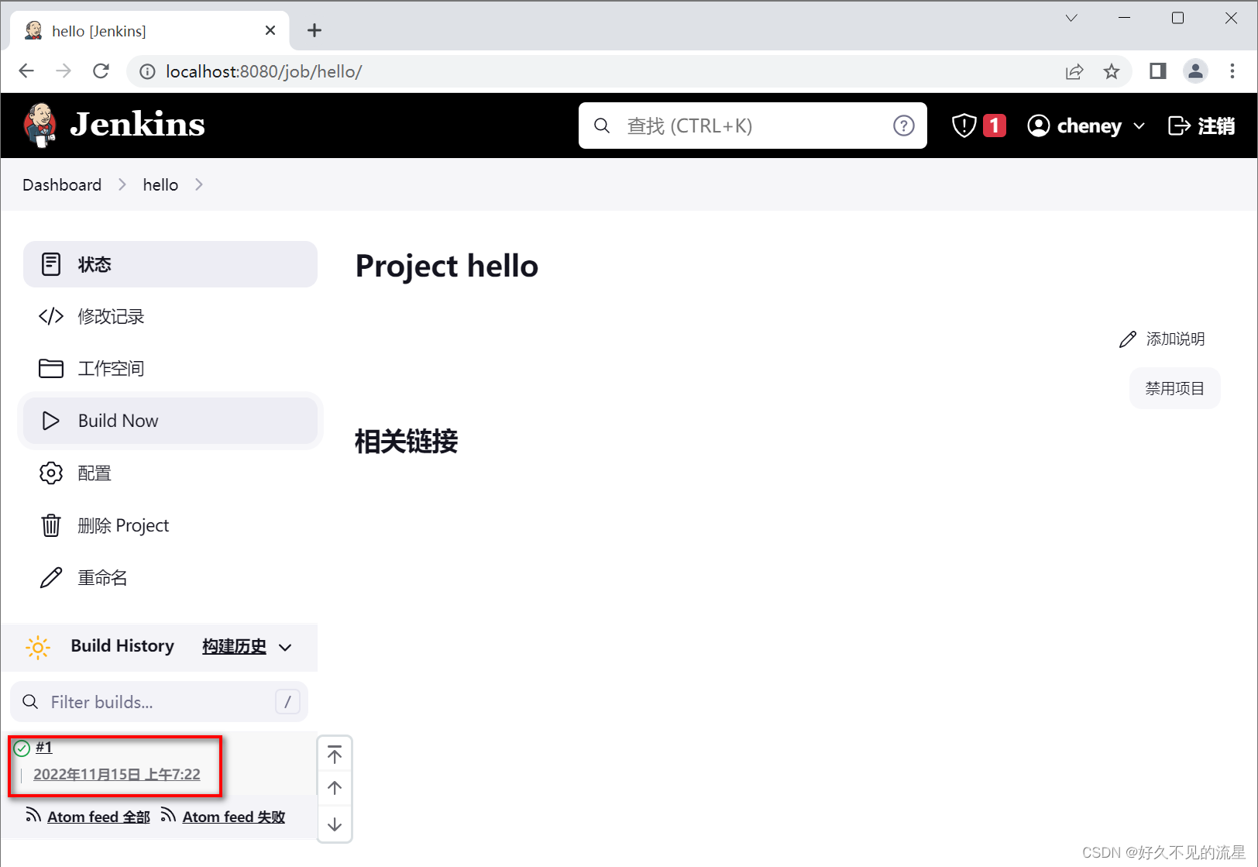This screenshot has width=1258, height=867.
Task: Select the hello [Jenkins] browser tab
Action: 150,31
